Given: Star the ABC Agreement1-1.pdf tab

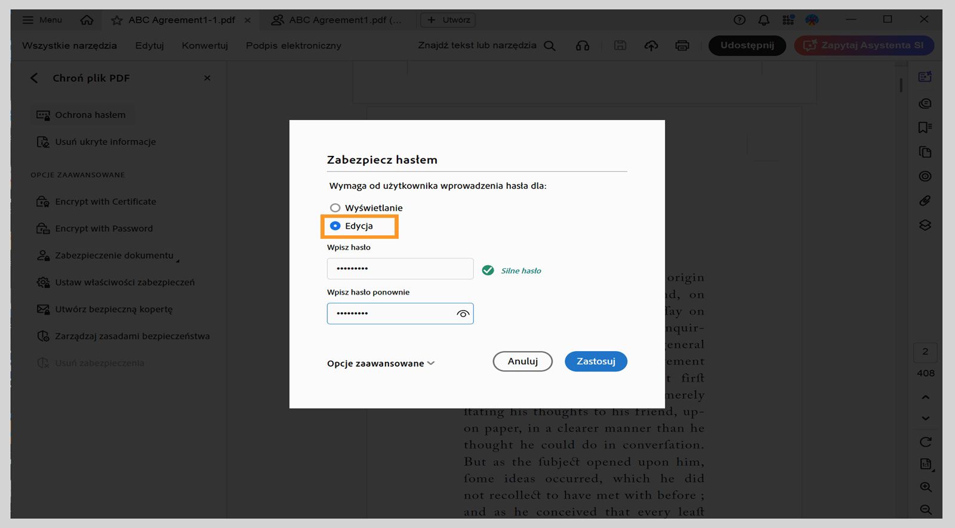Looking at the screenshot, I should pyautogui.click(x=117, y=20).
